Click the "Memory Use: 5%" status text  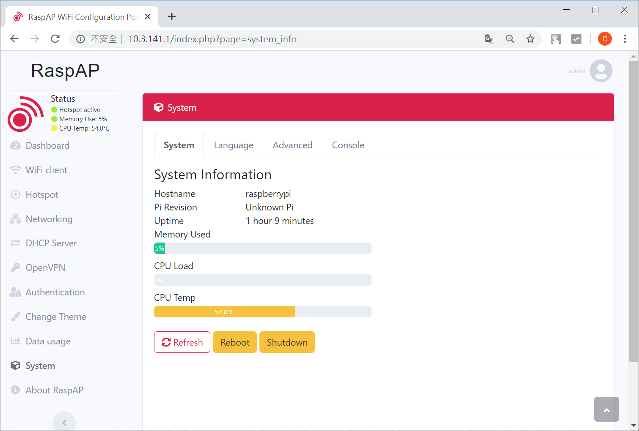(x=83, y=119)
